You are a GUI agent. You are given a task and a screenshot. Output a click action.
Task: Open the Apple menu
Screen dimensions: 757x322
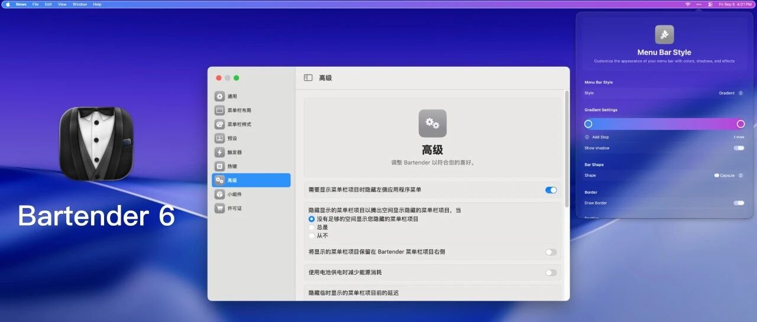click(8, 4)
